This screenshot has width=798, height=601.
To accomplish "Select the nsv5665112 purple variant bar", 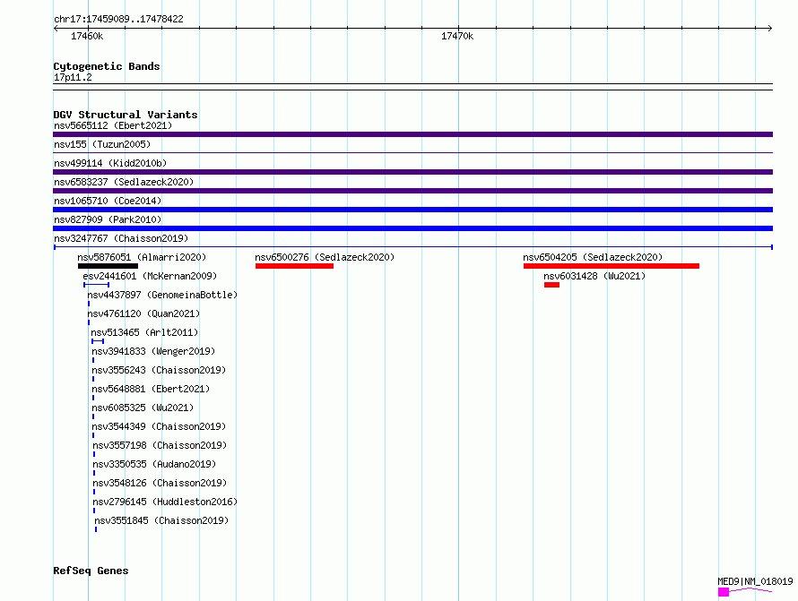I will point(412,134).
